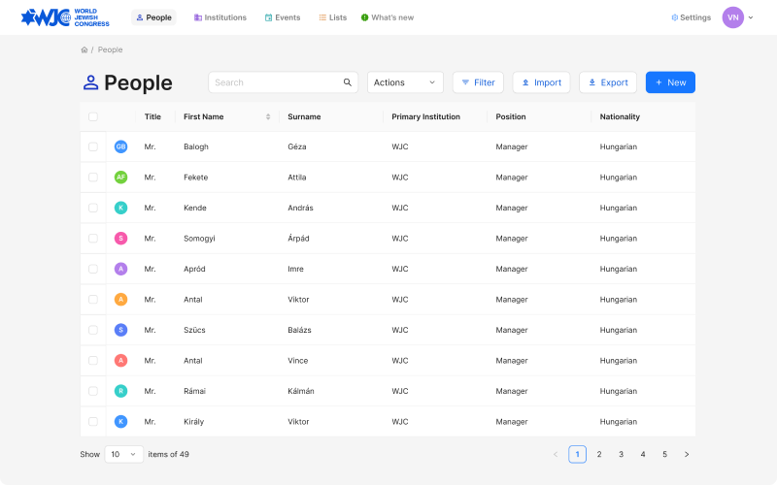Go to next page with right arrow

pyautogui.click(x=687, y=454)
